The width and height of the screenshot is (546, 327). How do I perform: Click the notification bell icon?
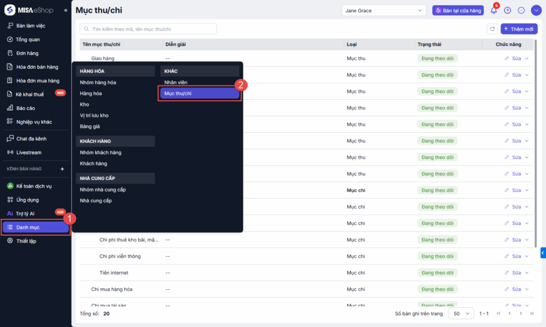coord(494,11)
